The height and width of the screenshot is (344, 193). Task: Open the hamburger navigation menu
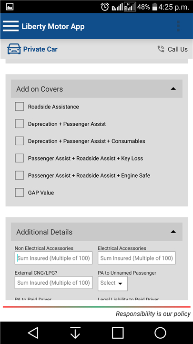[x=10, y=26]
